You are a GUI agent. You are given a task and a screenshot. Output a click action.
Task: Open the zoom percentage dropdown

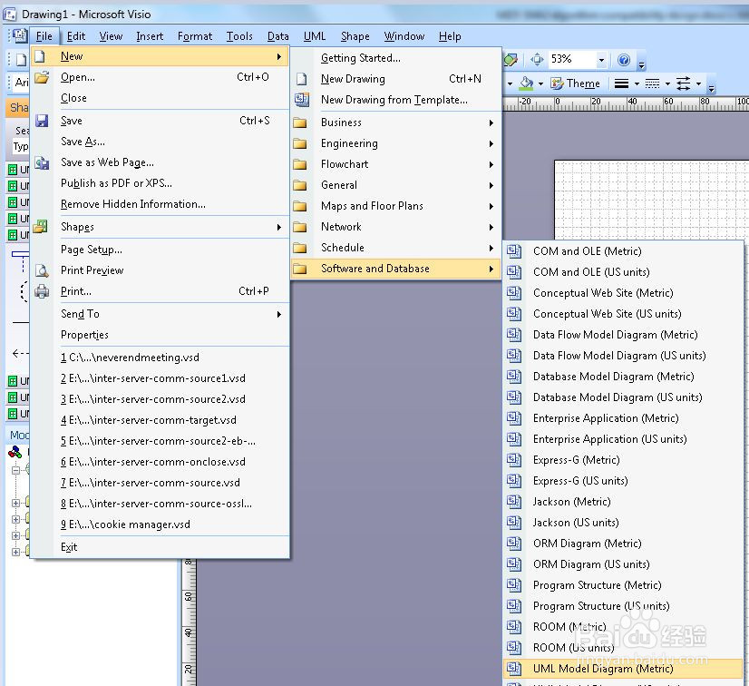(x=601, y=60)
